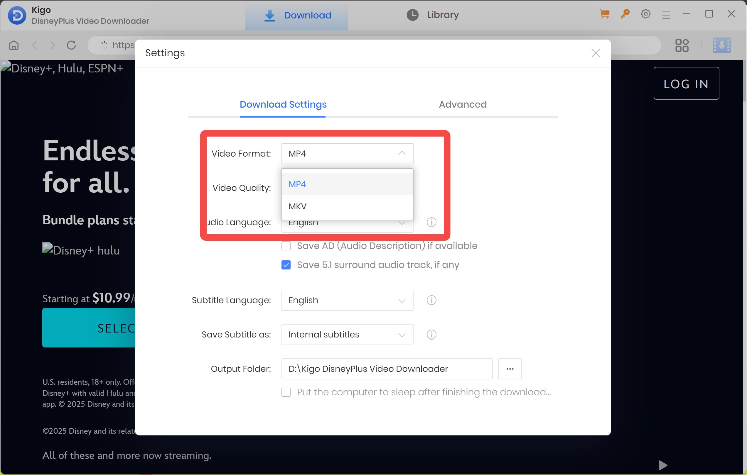Click the key register icon

625,14
